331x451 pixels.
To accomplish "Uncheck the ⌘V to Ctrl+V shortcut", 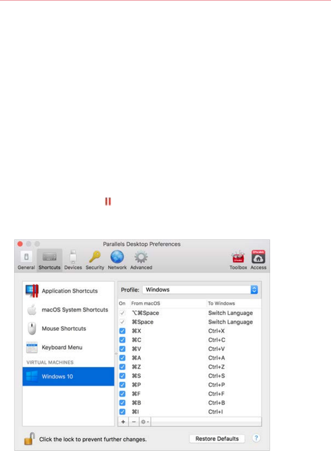I will click(122, 349).
